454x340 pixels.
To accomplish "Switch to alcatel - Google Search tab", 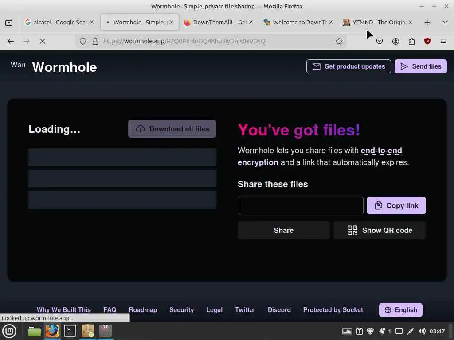I will (x=60, y=22).
